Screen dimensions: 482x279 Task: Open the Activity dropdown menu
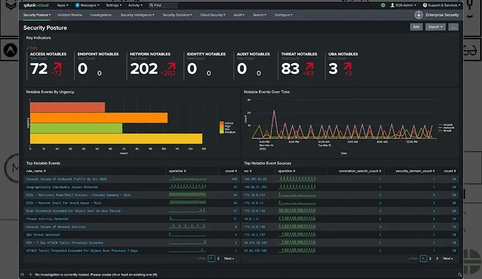pos(135,5)
